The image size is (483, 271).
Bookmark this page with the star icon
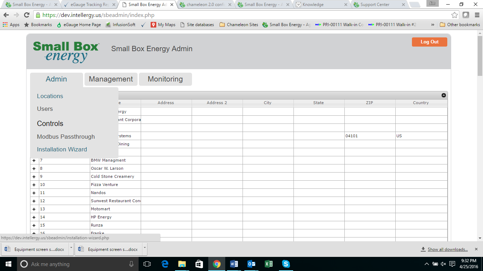click(x=455, y=15)
